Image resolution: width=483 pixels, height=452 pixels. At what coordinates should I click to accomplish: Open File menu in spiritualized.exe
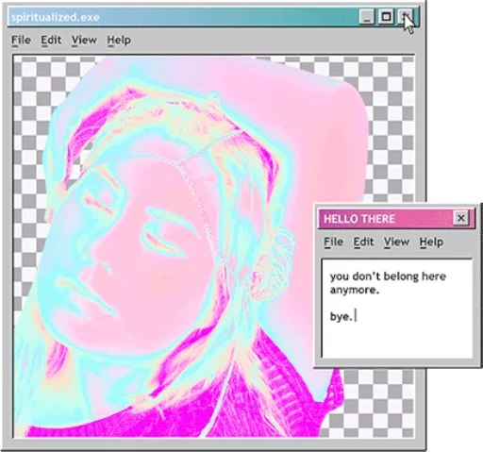(x=21, y=41)
